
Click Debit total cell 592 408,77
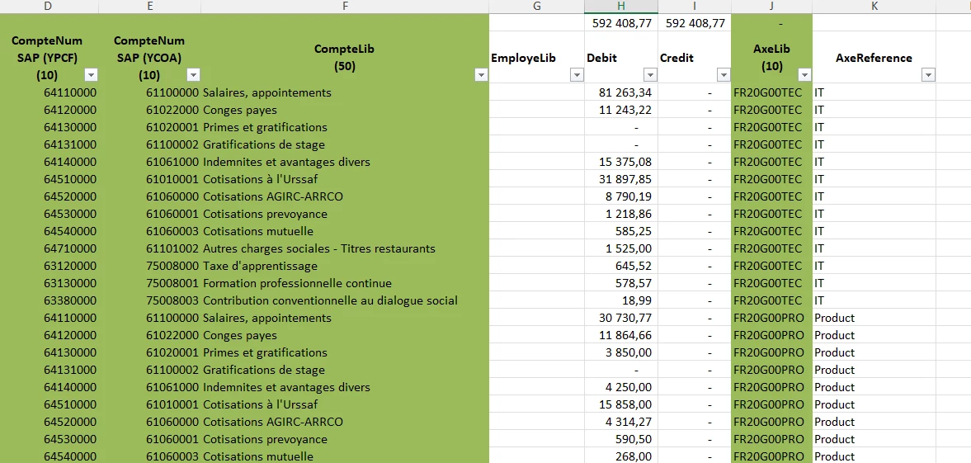[x=621, y=23]
